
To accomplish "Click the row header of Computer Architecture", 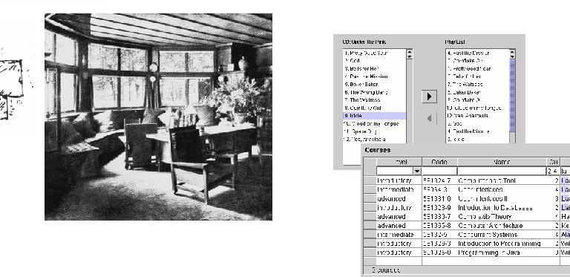I will click(370, 226).
